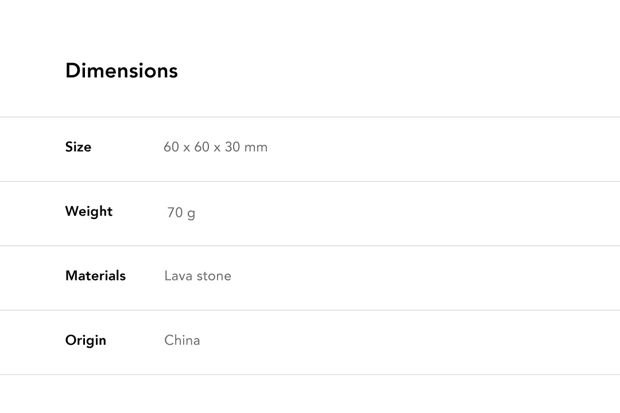
Task: Click the divider line below Dimensions heading
Action: [x=310, y=117]
